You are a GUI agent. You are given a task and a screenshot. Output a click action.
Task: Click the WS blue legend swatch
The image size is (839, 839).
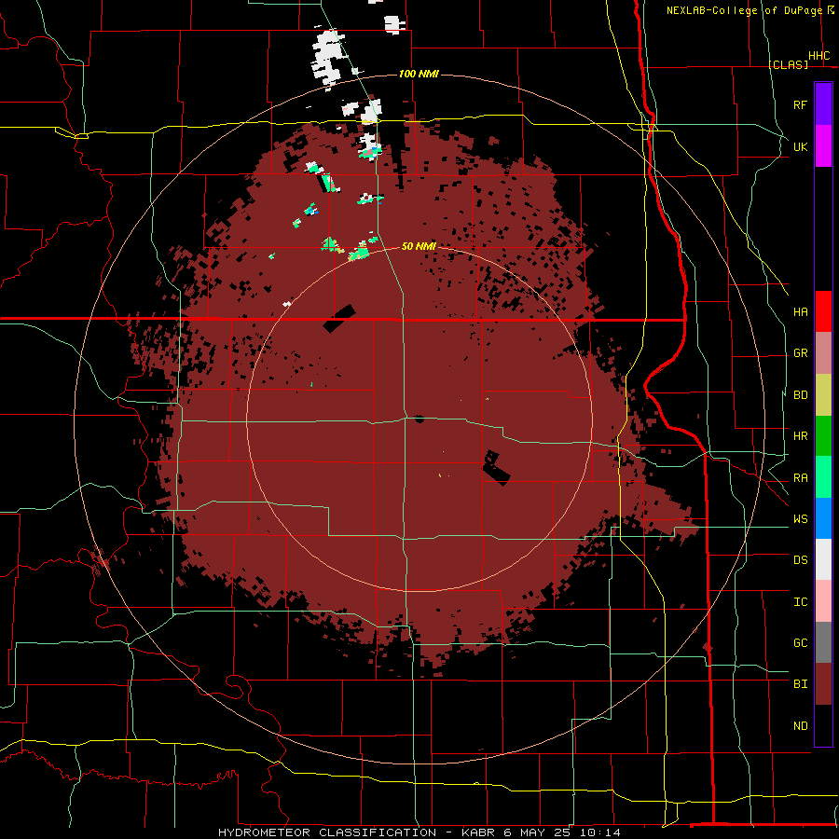[823, 518]
